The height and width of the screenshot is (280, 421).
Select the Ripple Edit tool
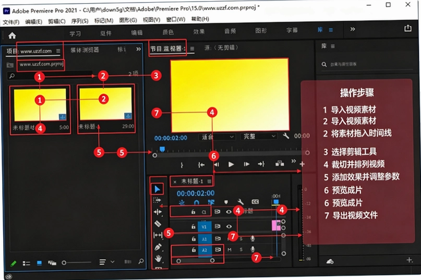[158, 212]
